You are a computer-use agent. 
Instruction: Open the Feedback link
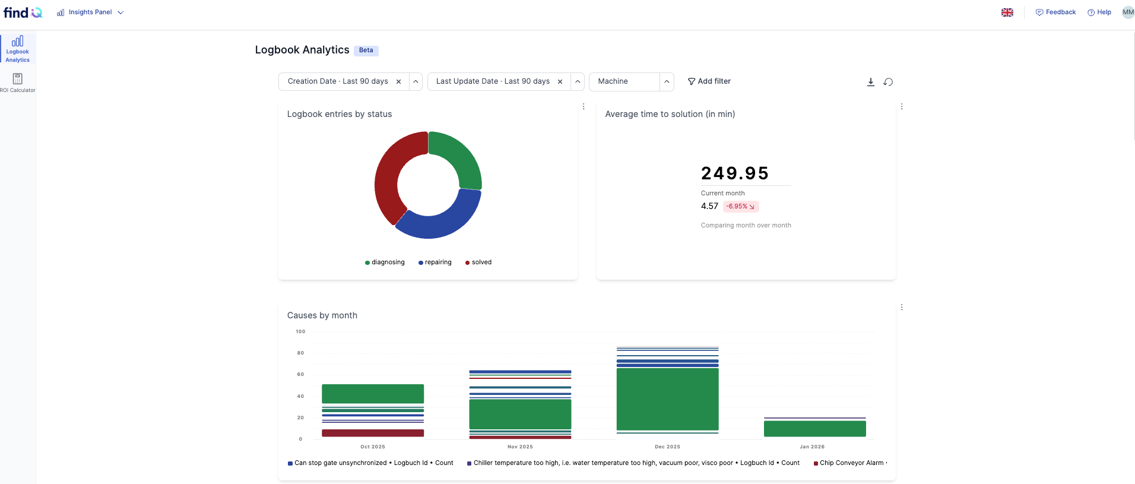click(x=1055, y=12)
